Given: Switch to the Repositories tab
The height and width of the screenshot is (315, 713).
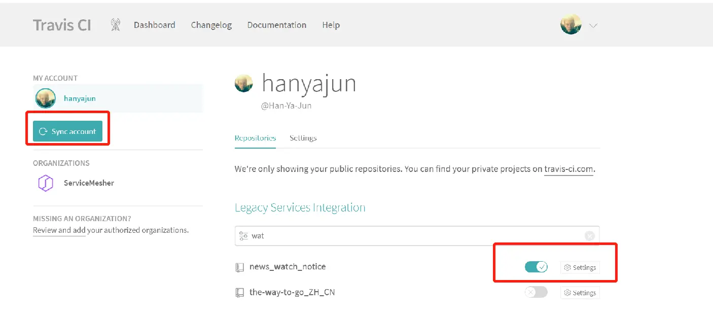Looking at the screenshot, I should [x=255, y=138].
